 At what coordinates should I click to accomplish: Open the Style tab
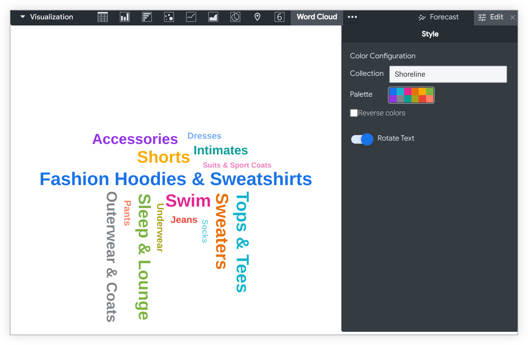[x=430, y=34]
